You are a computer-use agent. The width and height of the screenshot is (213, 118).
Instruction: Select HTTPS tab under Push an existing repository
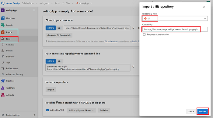51,61
